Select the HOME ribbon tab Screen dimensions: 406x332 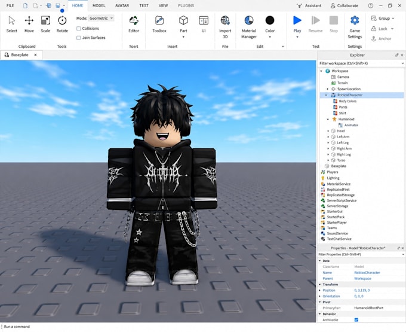tap(78, 5)
